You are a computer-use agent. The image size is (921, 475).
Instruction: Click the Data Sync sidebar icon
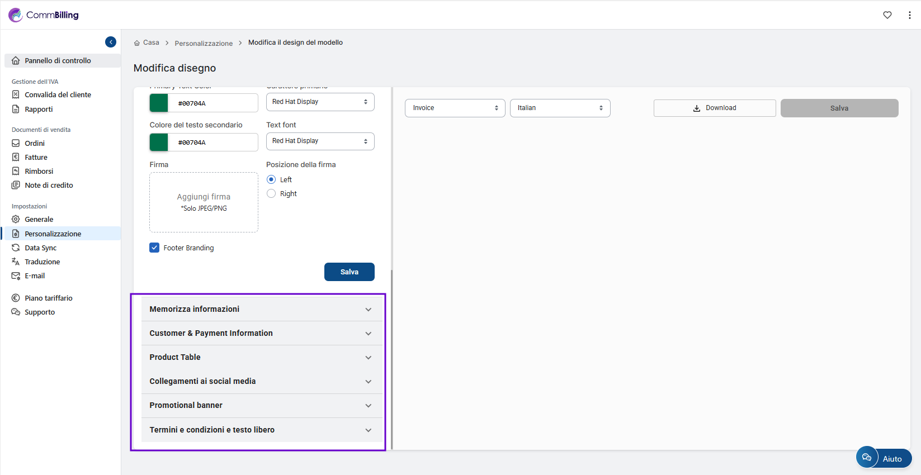[x=16, y=248]
